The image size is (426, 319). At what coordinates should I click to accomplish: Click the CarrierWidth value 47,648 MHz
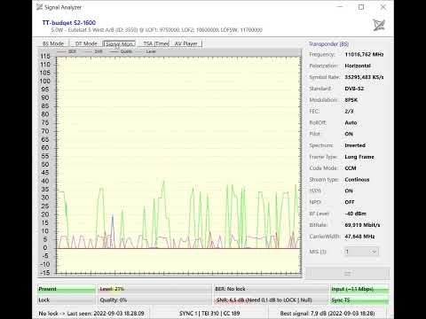click(359, 237)
